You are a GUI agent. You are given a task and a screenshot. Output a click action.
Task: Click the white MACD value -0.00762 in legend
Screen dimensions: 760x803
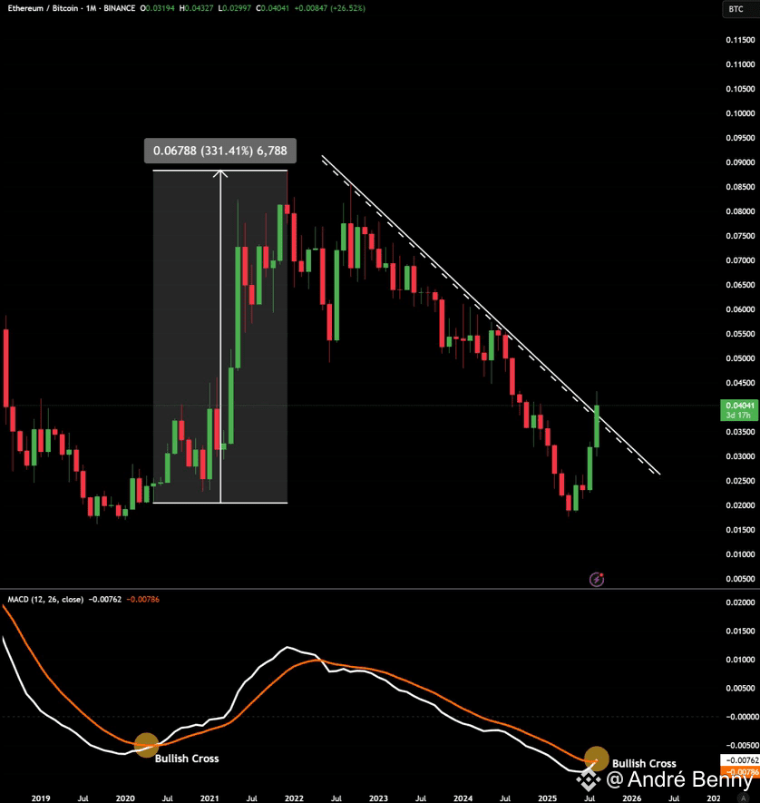pos(105,599)
